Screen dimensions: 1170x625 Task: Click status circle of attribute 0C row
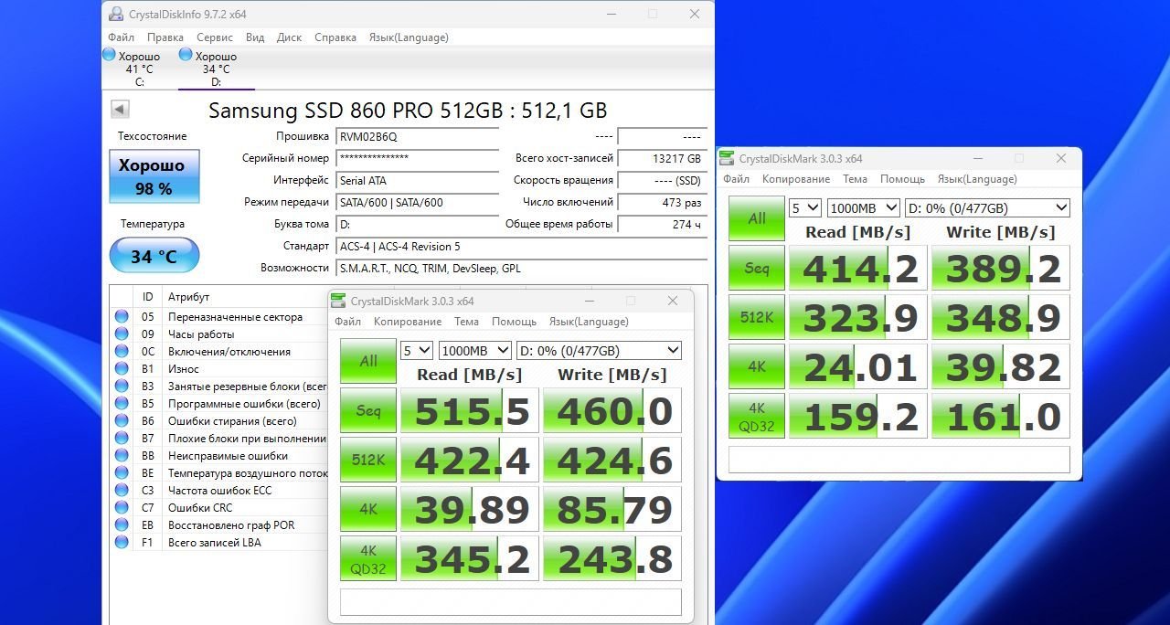pyautogui.click(x=122, y=352)
